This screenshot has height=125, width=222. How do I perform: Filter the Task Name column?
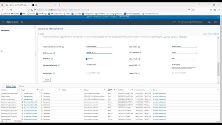[18, 90]
